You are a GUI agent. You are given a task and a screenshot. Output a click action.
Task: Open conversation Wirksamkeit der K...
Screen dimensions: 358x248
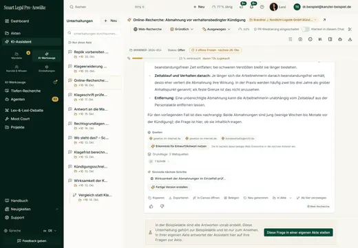94,183
